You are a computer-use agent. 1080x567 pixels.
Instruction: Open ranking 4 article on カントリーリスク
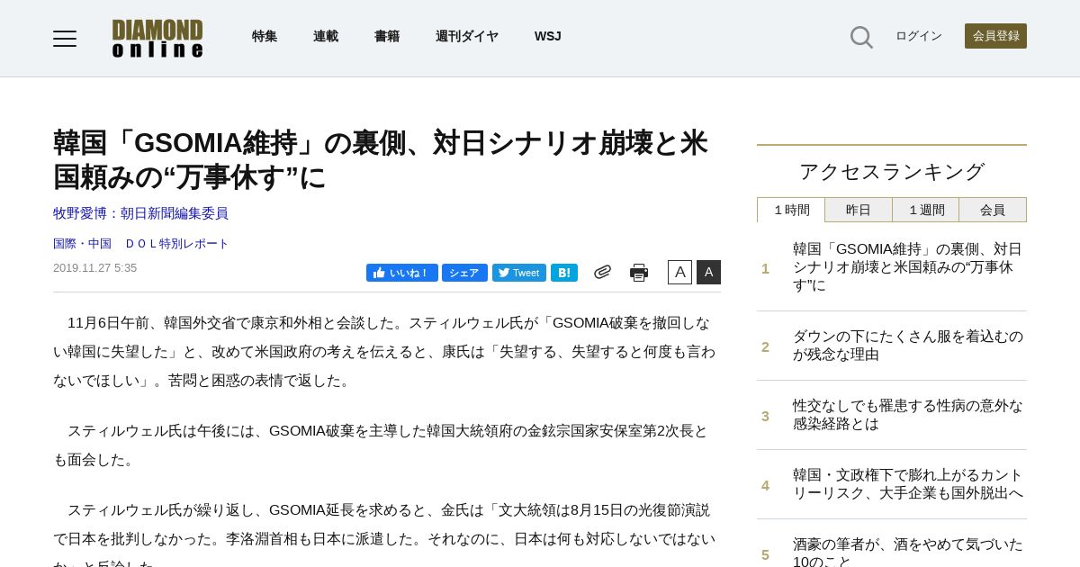point(908,484)
